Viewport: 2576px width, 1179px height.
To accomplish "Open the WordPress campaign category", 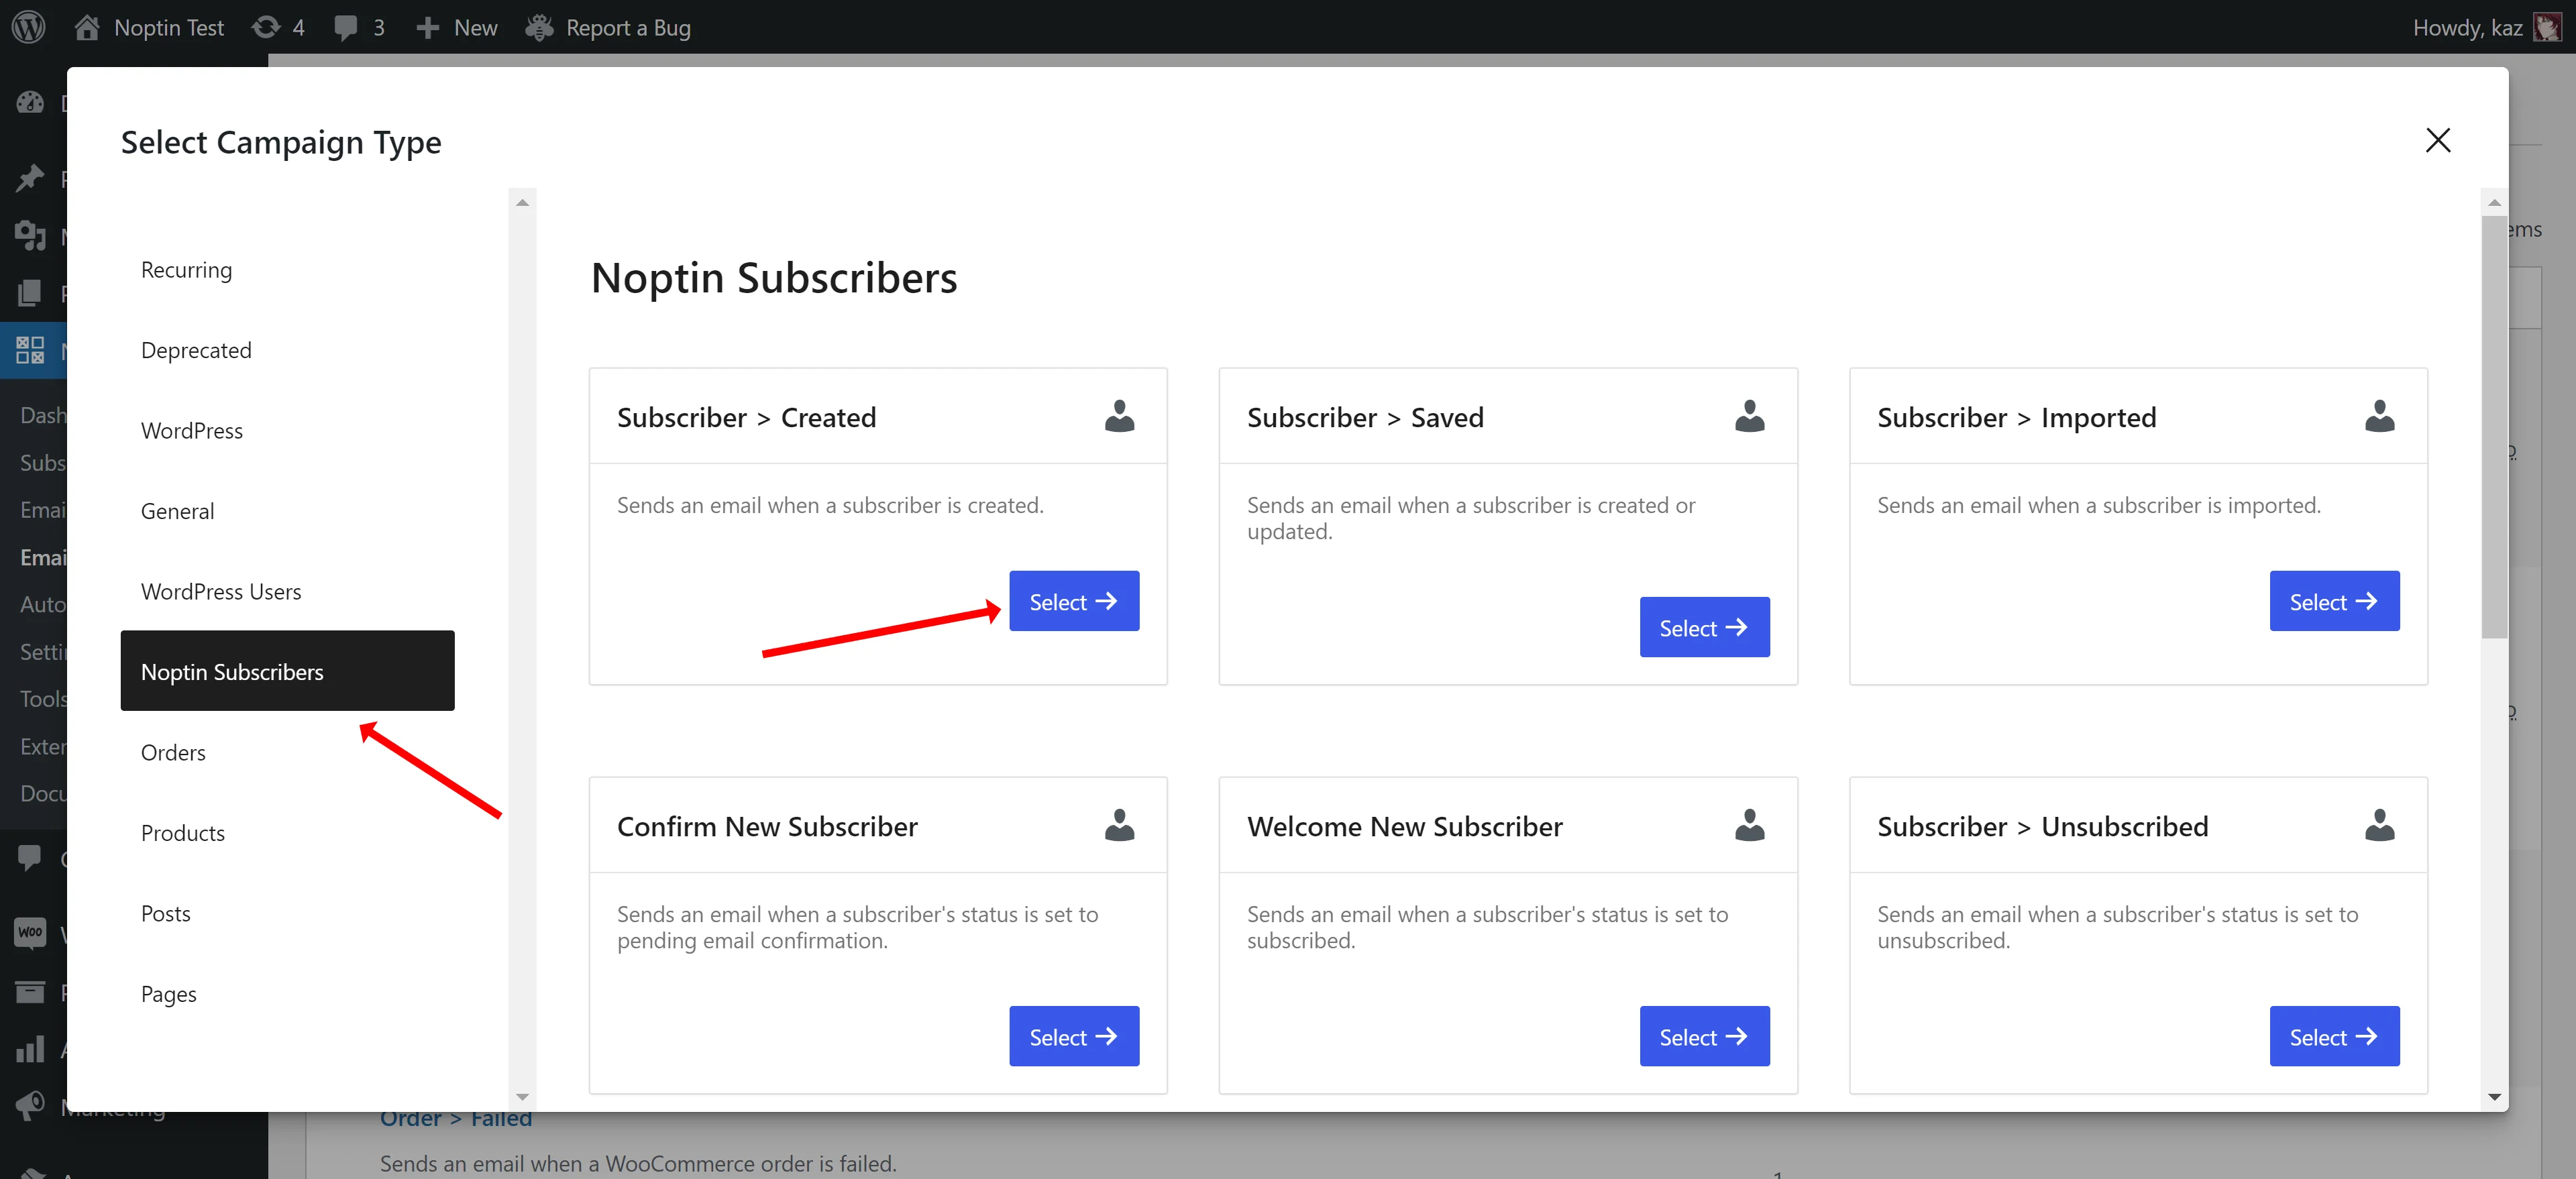I will click(x=287, y=430).
